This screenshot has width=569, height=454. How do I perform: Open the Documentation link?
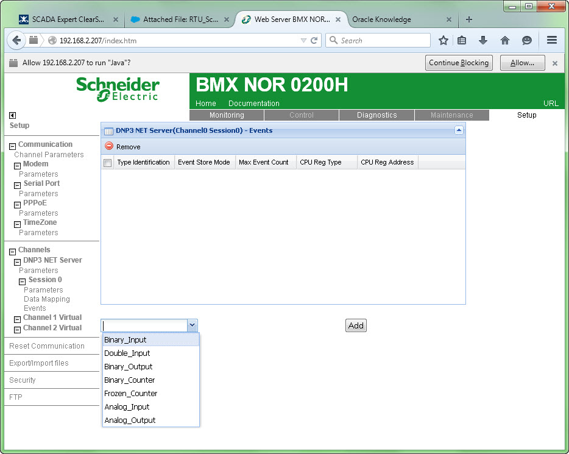click(x=253, y=104)
